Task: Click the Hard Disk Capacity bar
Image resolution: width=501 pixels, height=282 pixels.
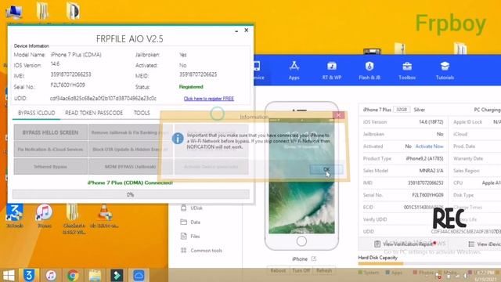Action: tap(430, 264)
